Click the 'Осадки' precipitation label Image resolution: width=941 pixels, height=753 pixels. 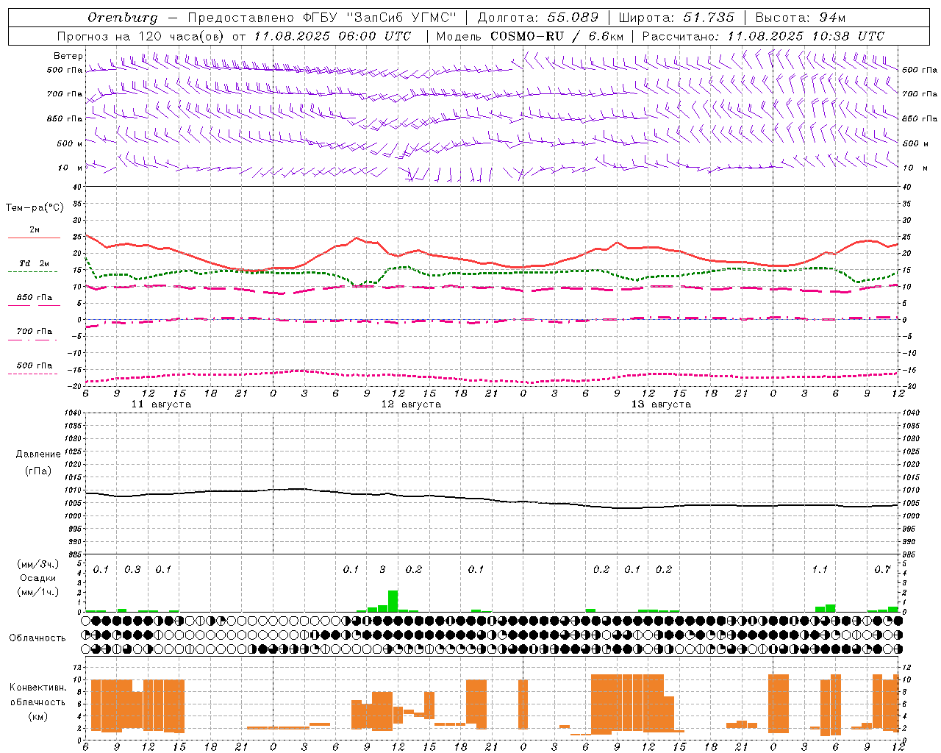[38, 578]
